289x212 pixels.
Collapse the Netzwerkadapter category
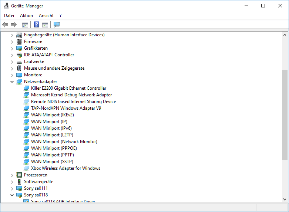12,82
